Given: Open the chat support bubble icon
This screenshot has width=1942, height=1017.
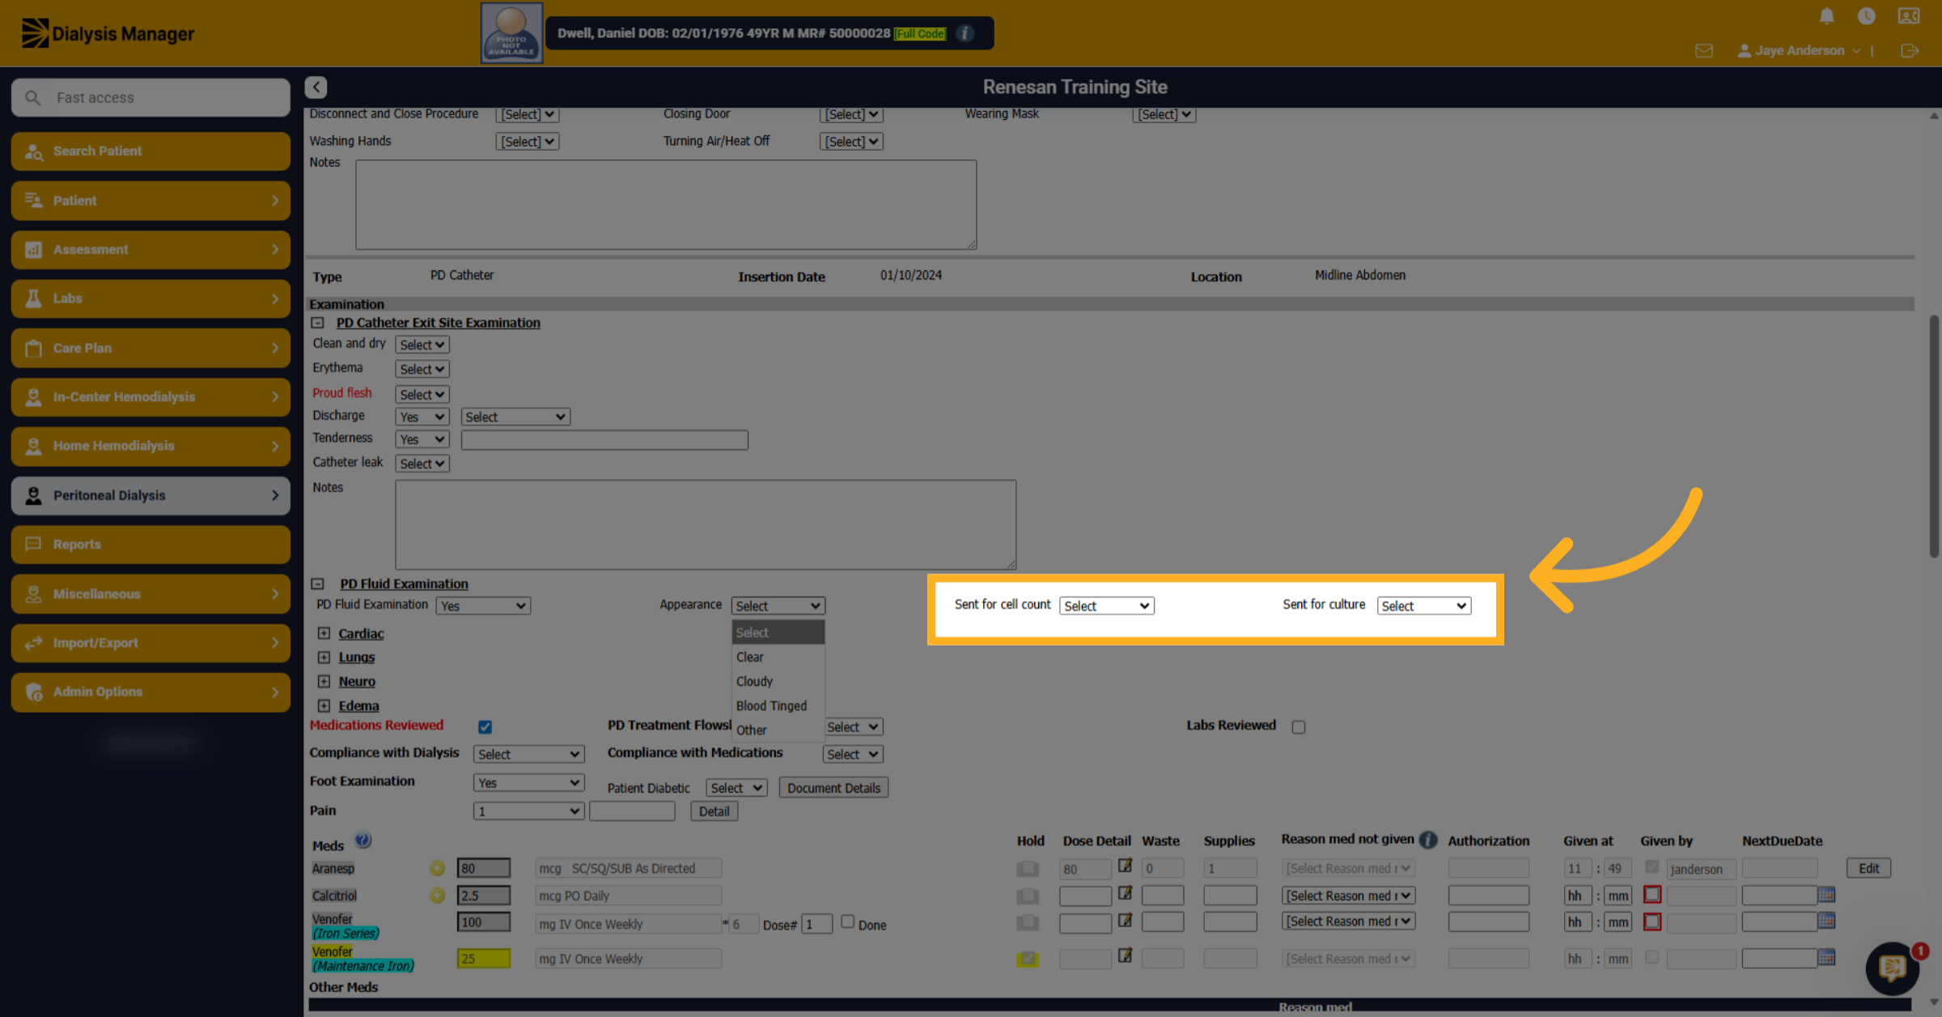Looking at the screenshot, I should tap(1892, 968).
